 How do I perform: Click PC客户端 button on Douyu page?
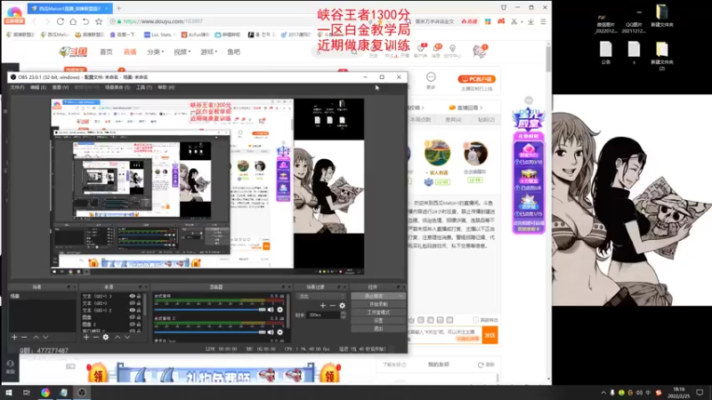coord(476,79)
